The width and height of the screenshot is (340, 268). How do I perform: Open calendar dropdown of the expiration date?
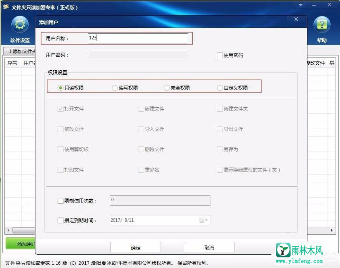point(204,220)
